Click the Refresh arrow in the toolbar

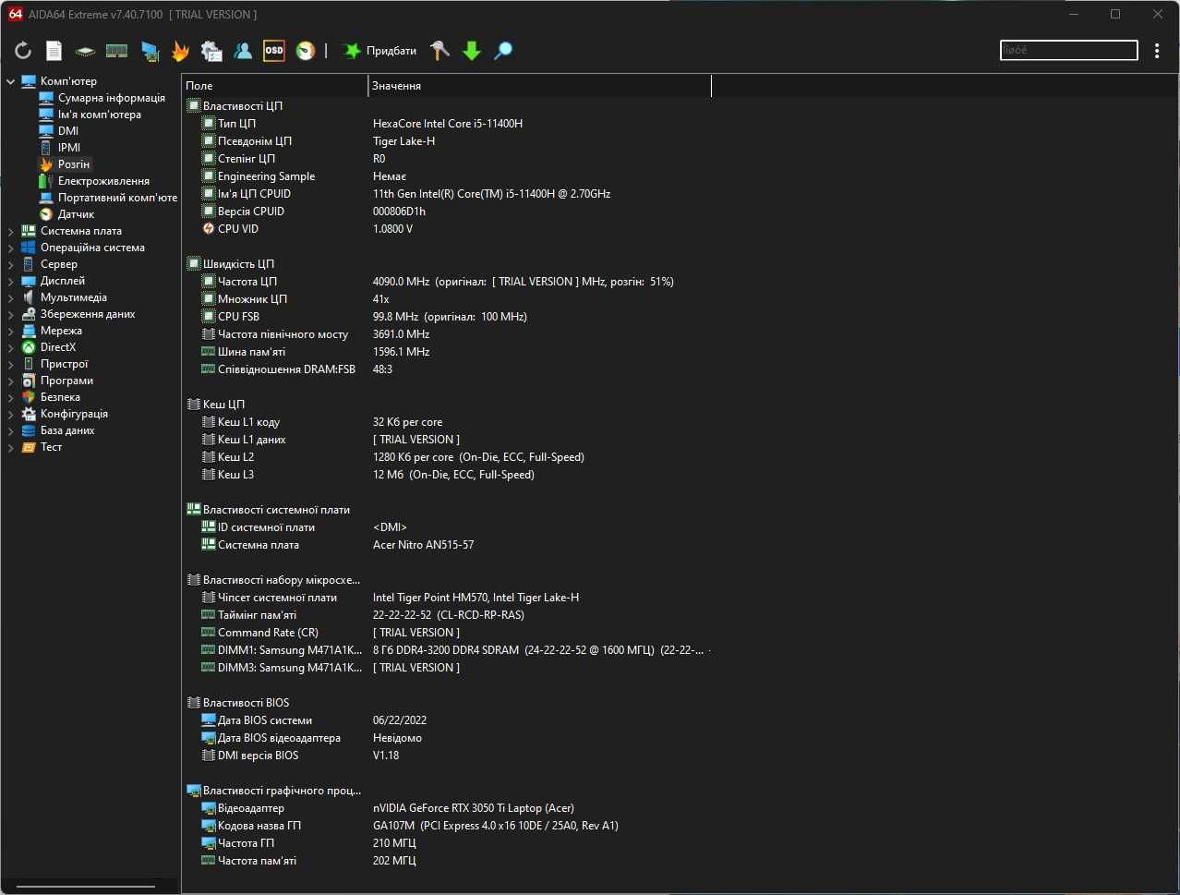click(x=23, y=51)
